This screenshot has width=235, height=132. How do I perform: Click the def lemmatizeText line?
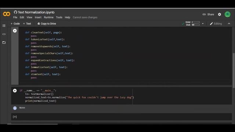point(46,67)
